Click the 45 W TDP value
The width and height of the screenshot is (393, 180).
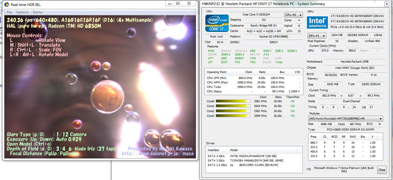tap(220, 42)
